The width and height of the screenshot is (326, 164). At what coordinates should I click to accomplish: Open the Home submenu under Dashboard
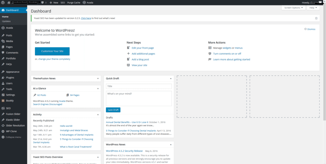click(5, 17)
